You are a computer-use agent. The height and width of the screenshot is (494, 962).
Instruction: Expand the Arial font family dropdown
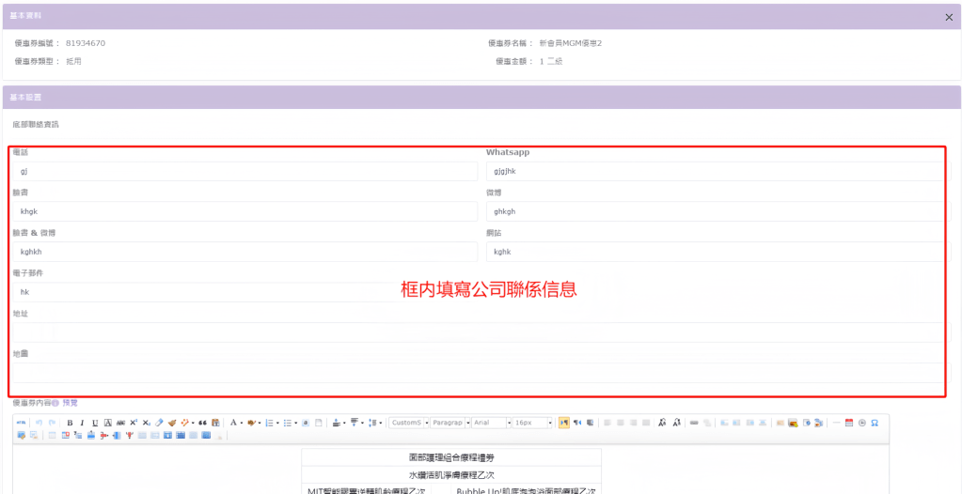click(x=490, y=423)
